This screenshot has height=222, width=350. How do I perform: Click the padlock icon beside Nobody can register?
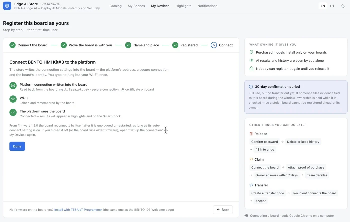point(251,68)
